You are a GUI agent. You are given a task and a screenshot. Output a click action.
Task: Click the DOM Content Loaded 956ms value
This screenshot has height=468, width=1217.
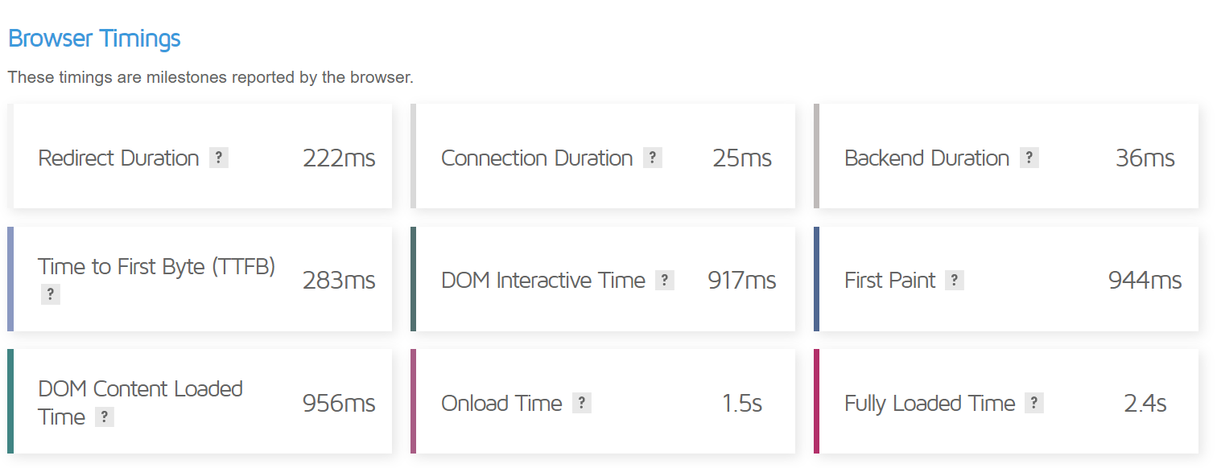point(339,404)
